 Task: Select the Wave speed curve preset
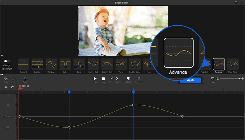121,64
